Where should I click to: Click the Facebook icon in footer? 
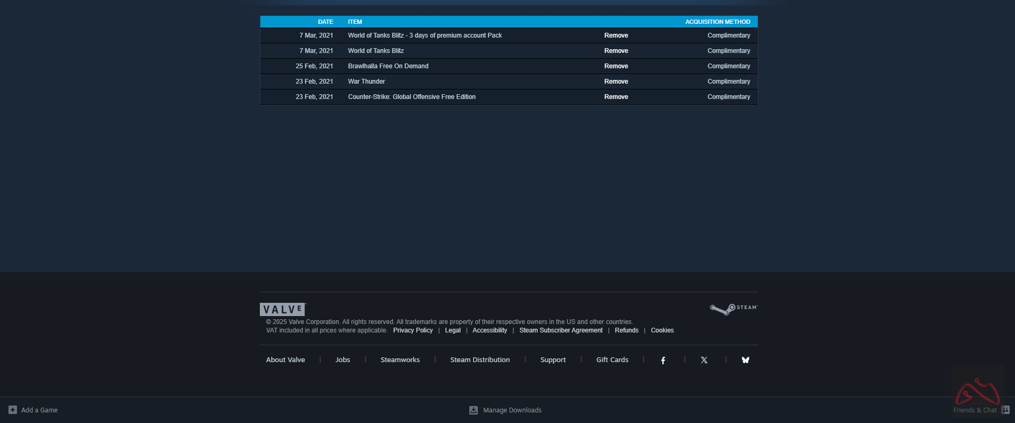click(x=663, y=360)
